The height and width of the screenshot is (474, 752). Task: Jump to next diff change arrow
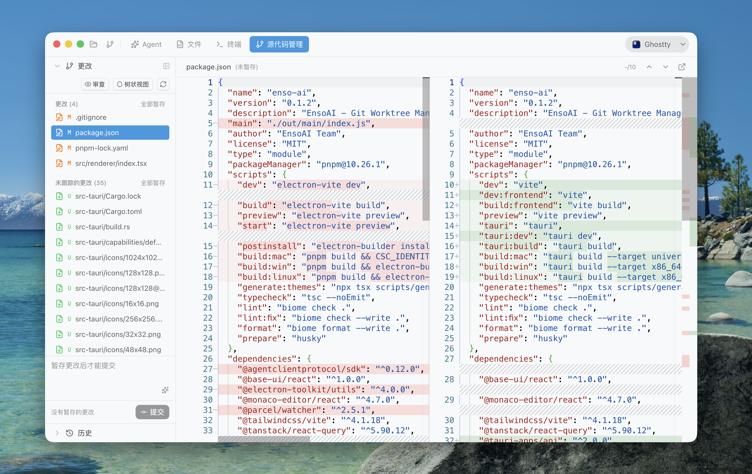665,67
